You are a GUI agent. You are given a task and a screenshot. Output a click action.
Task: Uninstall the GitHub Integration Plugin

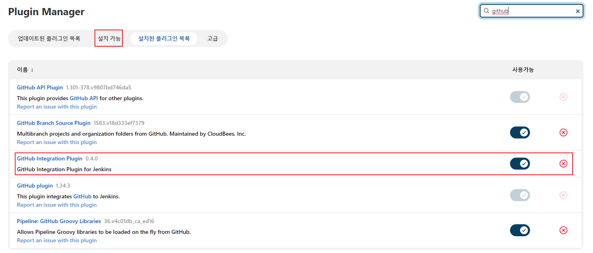[563, 164]
